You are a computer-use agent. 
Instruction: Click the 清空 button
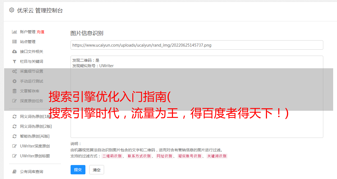pyautogui.click(x=97, y=170)
